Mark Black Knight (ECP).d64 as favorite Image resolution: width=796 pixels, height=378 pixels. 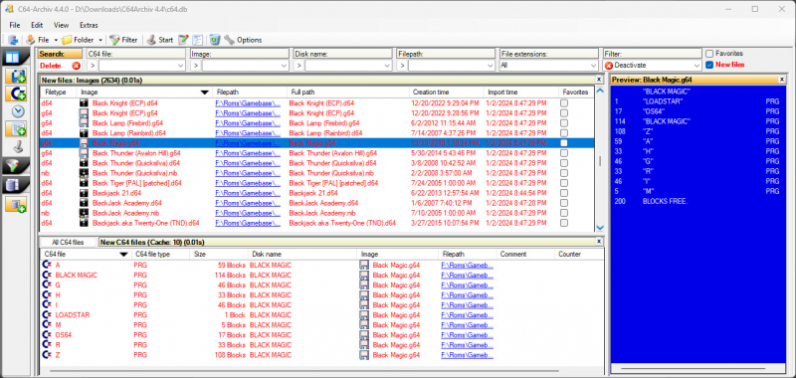coord(564,103)
